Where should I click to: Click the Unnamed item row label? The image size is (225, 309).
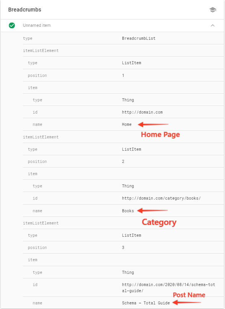tap(37, 25)
